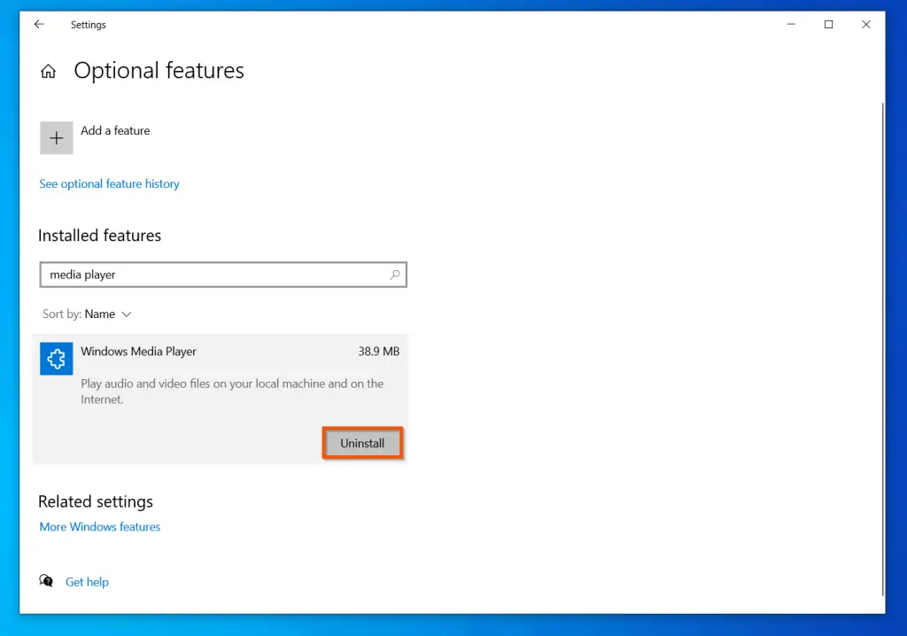
Task: Open See optional feature history
Action: (109, 183)
